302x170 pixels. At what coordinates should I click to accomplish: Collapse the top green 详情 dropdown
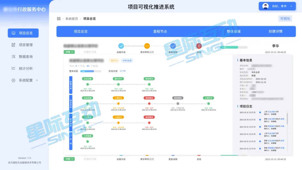click(69, 52)
